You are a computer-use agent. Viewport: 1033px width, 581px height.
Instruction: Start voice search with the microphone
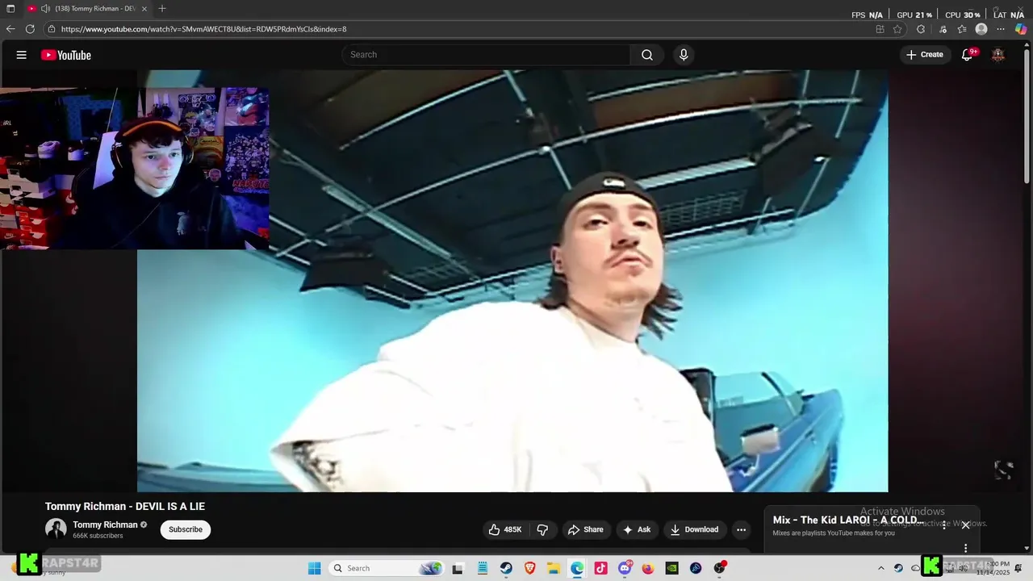684,55
